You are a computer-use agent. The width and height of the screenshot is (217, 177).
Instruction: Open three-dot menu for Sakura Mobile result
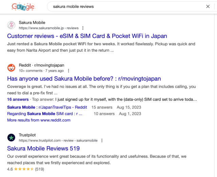(83, 28)
